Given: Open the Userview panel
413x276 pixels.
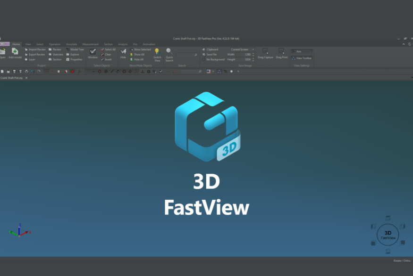Looking at the screenshot, I should coord(56,55).
